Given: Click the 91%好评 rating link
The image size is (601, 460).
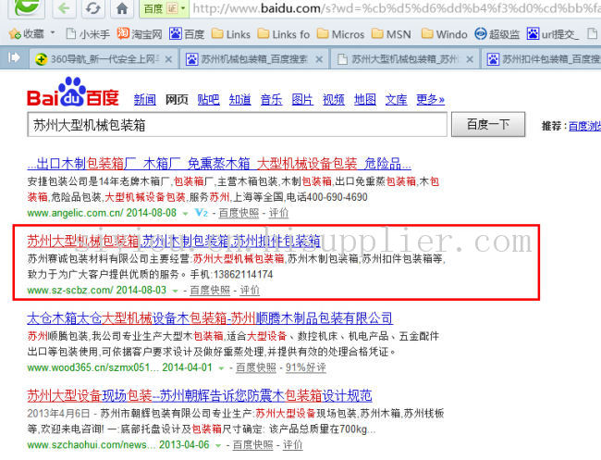Looking at the screenshot, I should pos(305,367).
